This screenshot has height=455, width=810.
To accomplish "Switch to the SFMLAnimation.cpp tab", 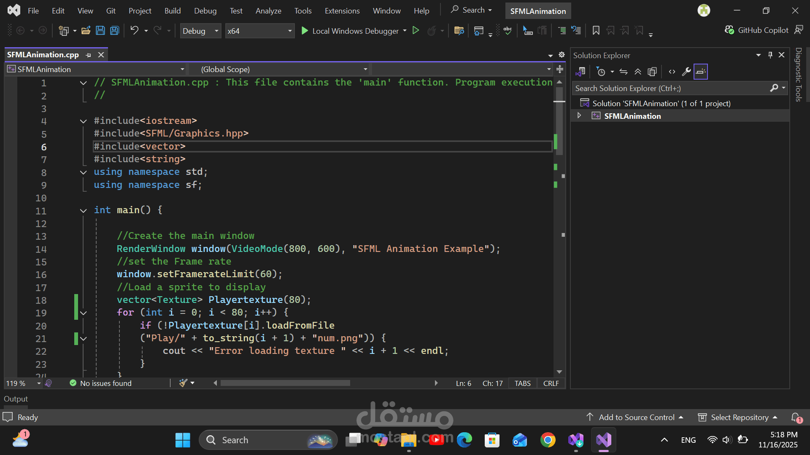I will coord(43,54).
